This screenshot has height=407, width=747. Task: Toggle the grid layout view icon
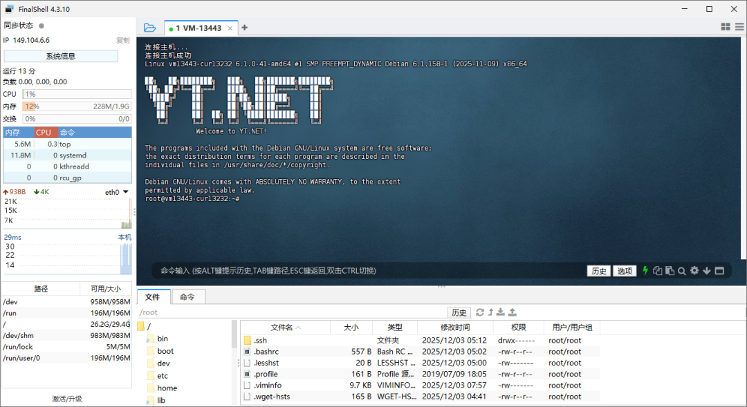pos(726,27)
